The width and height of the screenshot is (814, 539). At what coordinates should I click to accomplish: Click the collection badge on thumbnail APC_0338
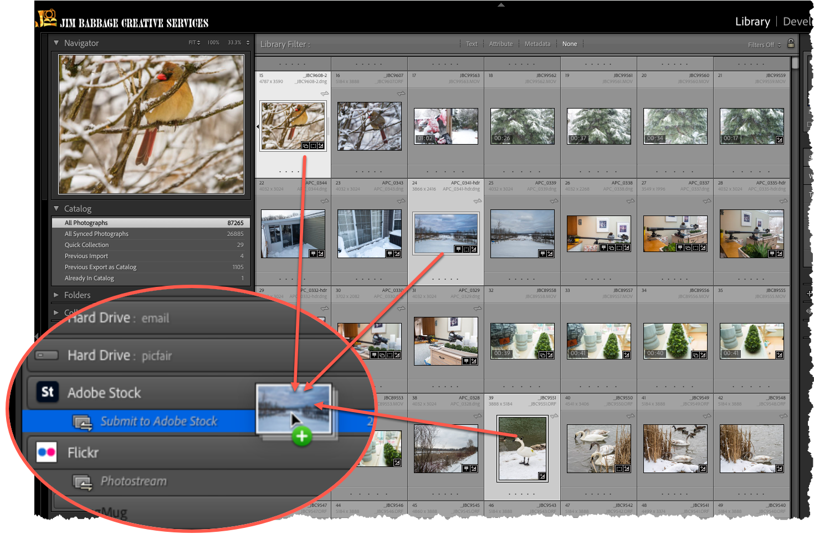[611, 248]
